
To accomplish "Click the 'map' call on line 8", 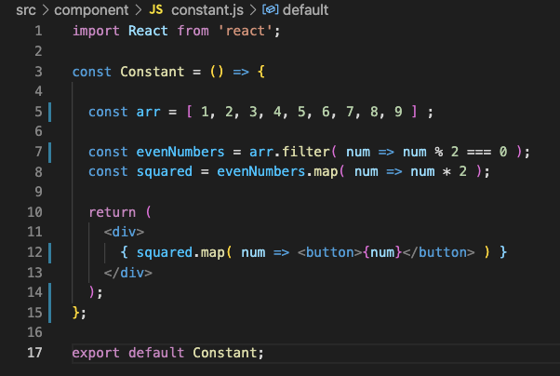I will point(326,172).
